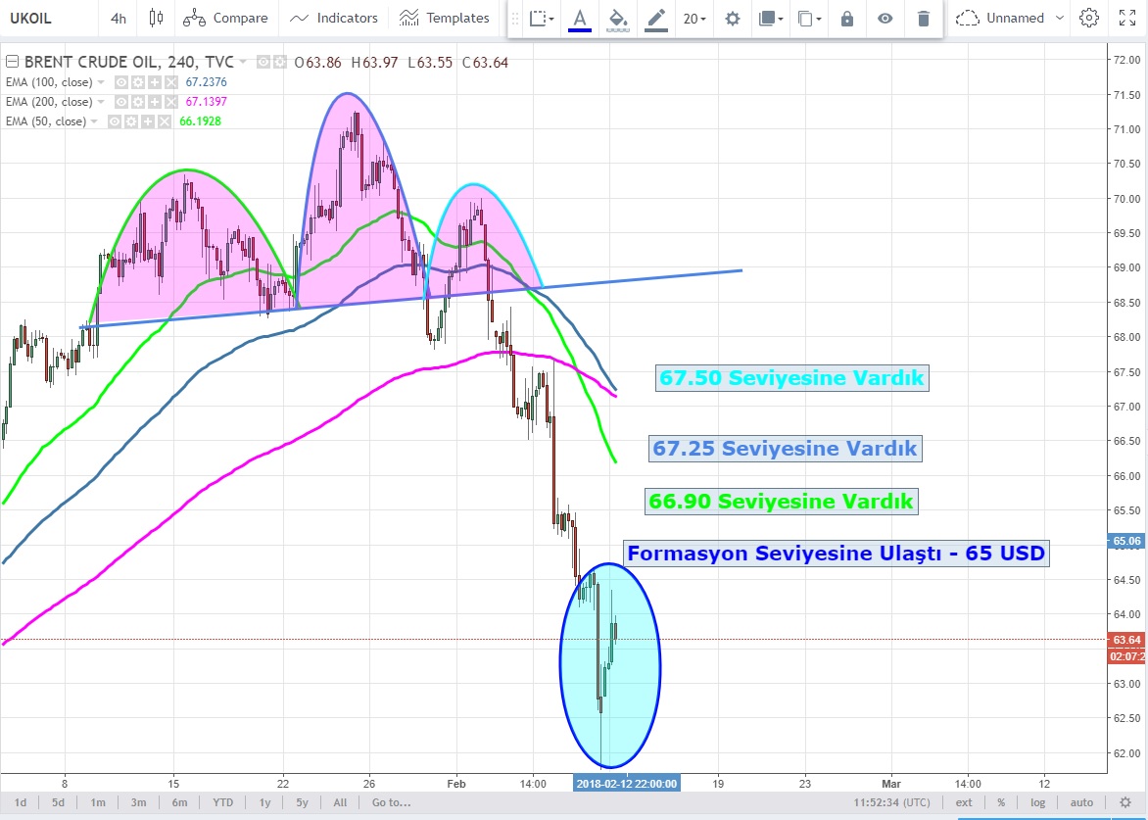Open the candlestick chart style selector

[156, 18]
